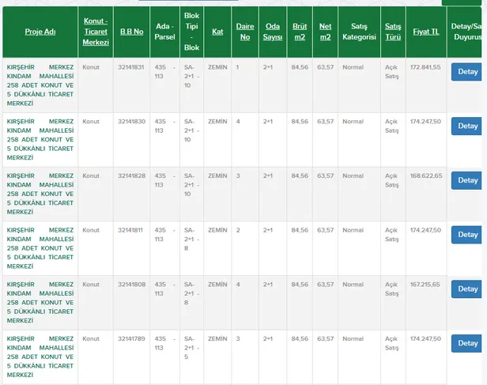Sort by Oda Sayısı column

click(272, 32)
